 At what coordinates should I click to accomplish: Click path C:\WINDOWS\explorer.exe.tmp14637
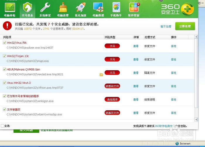pos(30,48)
